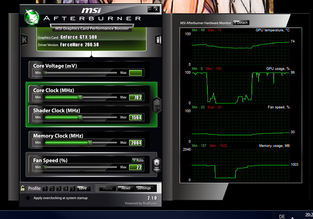
Task: Adjust the Core Clock slider handle
Action: pyautogui.click(x=80, y=97)
